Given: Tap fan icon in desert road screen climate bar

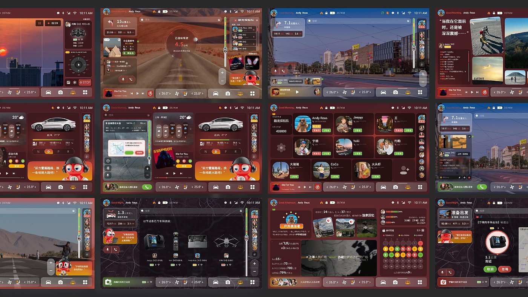Looking at the screenshot, I should 177,93.
